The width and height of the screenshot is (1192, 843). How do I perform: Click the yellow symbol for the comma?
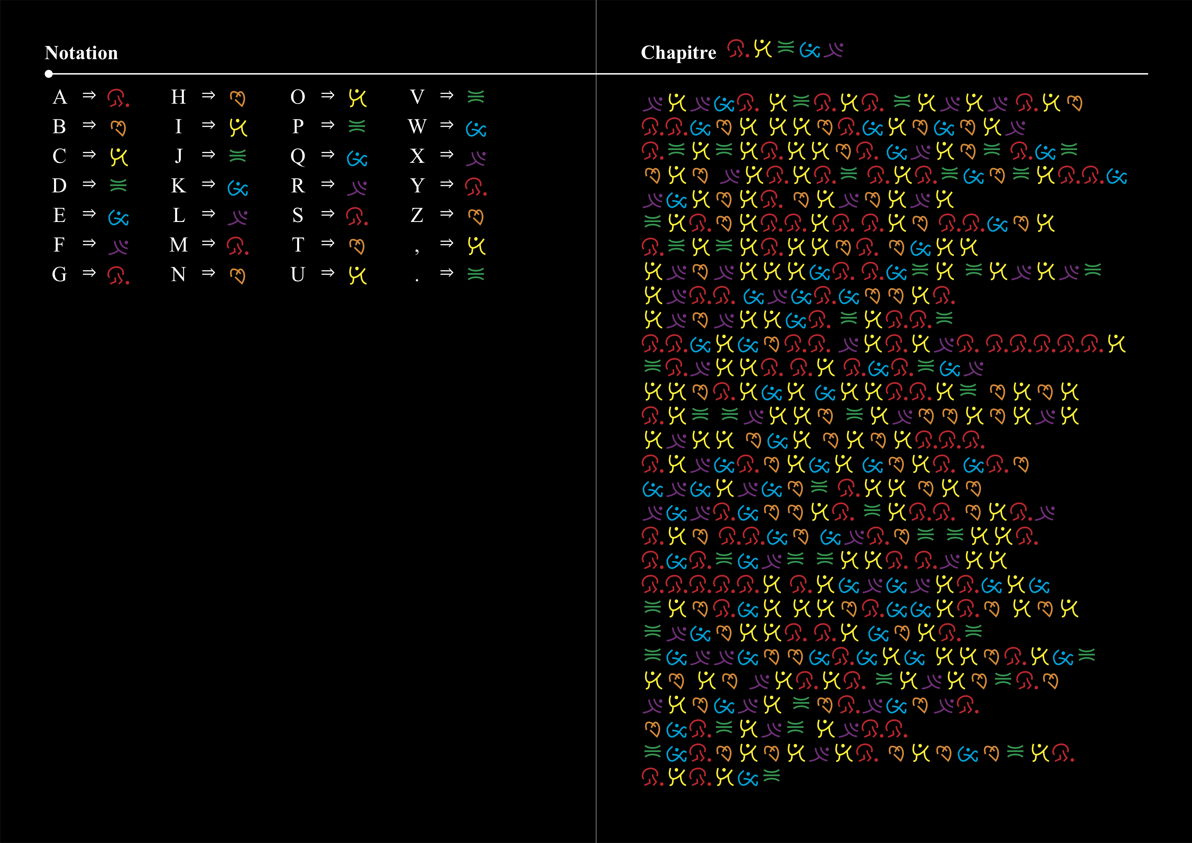476,245
